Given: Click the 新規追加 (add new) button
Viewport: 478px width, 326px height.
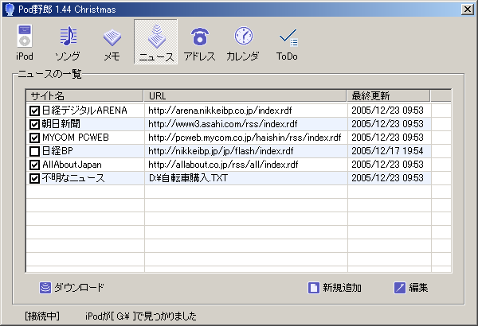Looking at the screenshot, I should 335,287.
